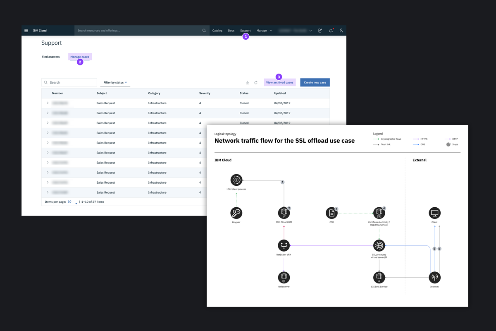Viewport: 496px width, 331px height.
Task: Refresh the cases table
Action: pos(256,82)
